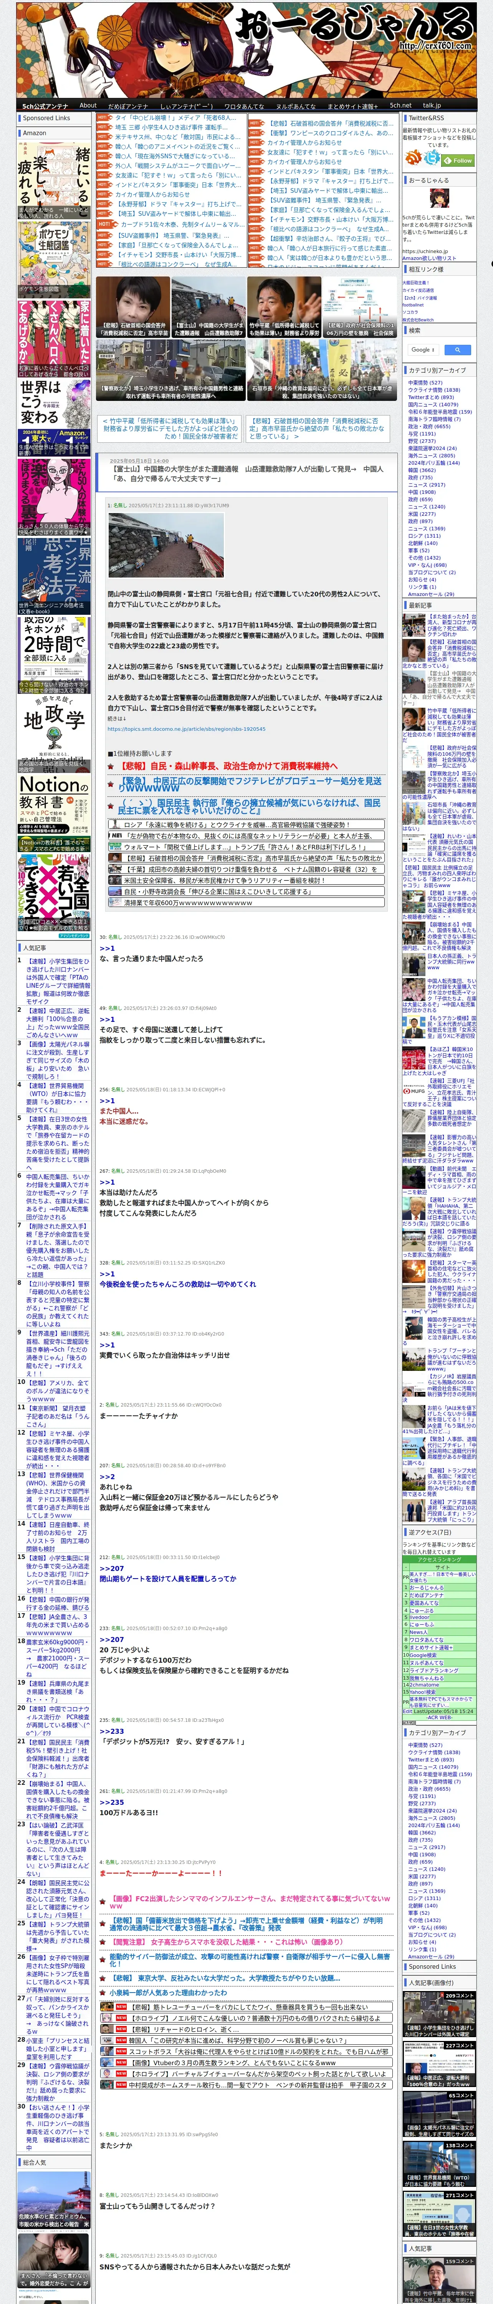The width and height of the screenshot is (493, 2304).
Task: Open the 国民民主 執行部 link
Action: tap(249, 806)
